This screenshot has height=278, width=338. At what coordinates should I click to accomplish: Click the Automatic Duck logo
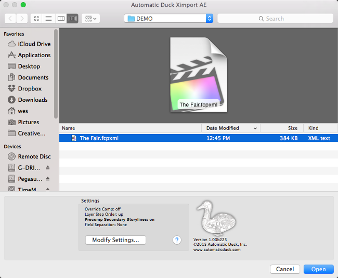click(216, 218)
